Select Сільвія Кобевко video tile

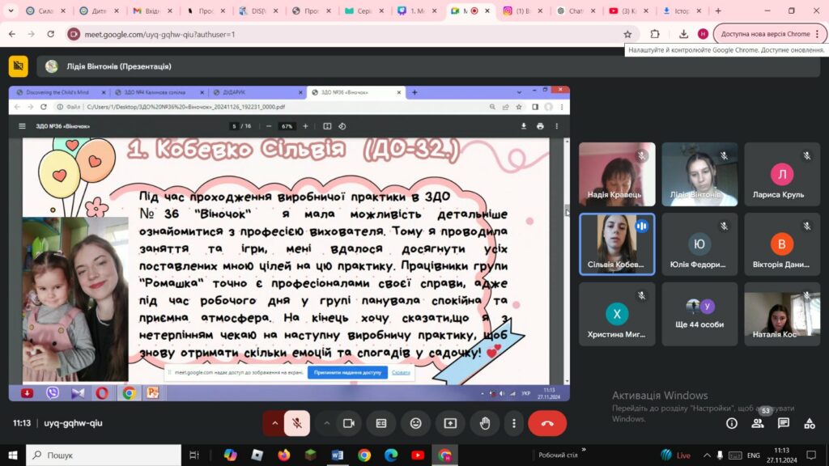(617, 244)
